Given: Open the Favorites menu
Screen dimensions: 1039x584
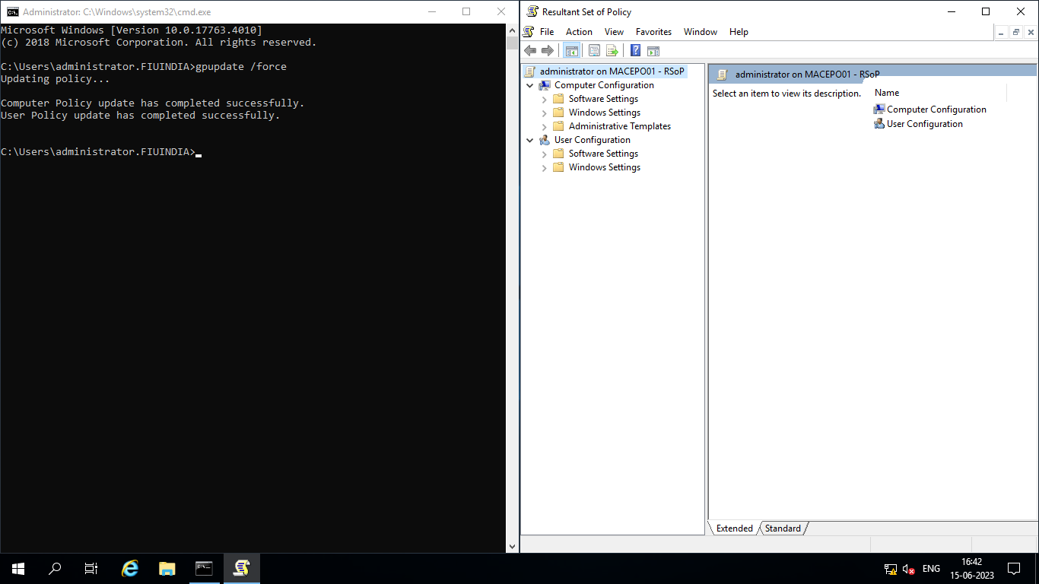Looking at the screenshot, I should pos(653,31).
